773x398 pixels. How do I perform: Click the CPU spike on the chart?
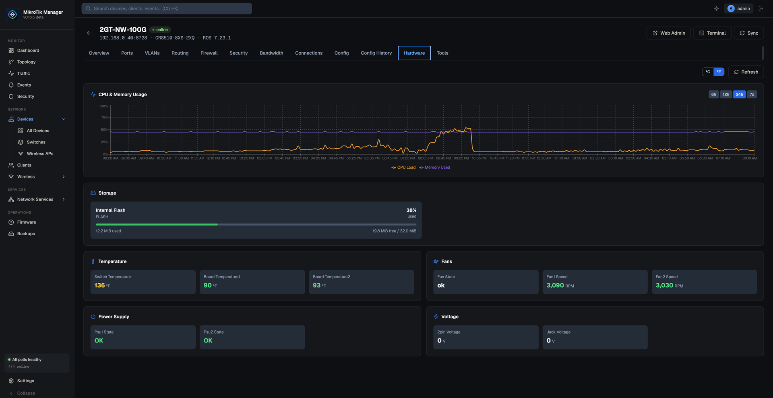coord(467,129)
